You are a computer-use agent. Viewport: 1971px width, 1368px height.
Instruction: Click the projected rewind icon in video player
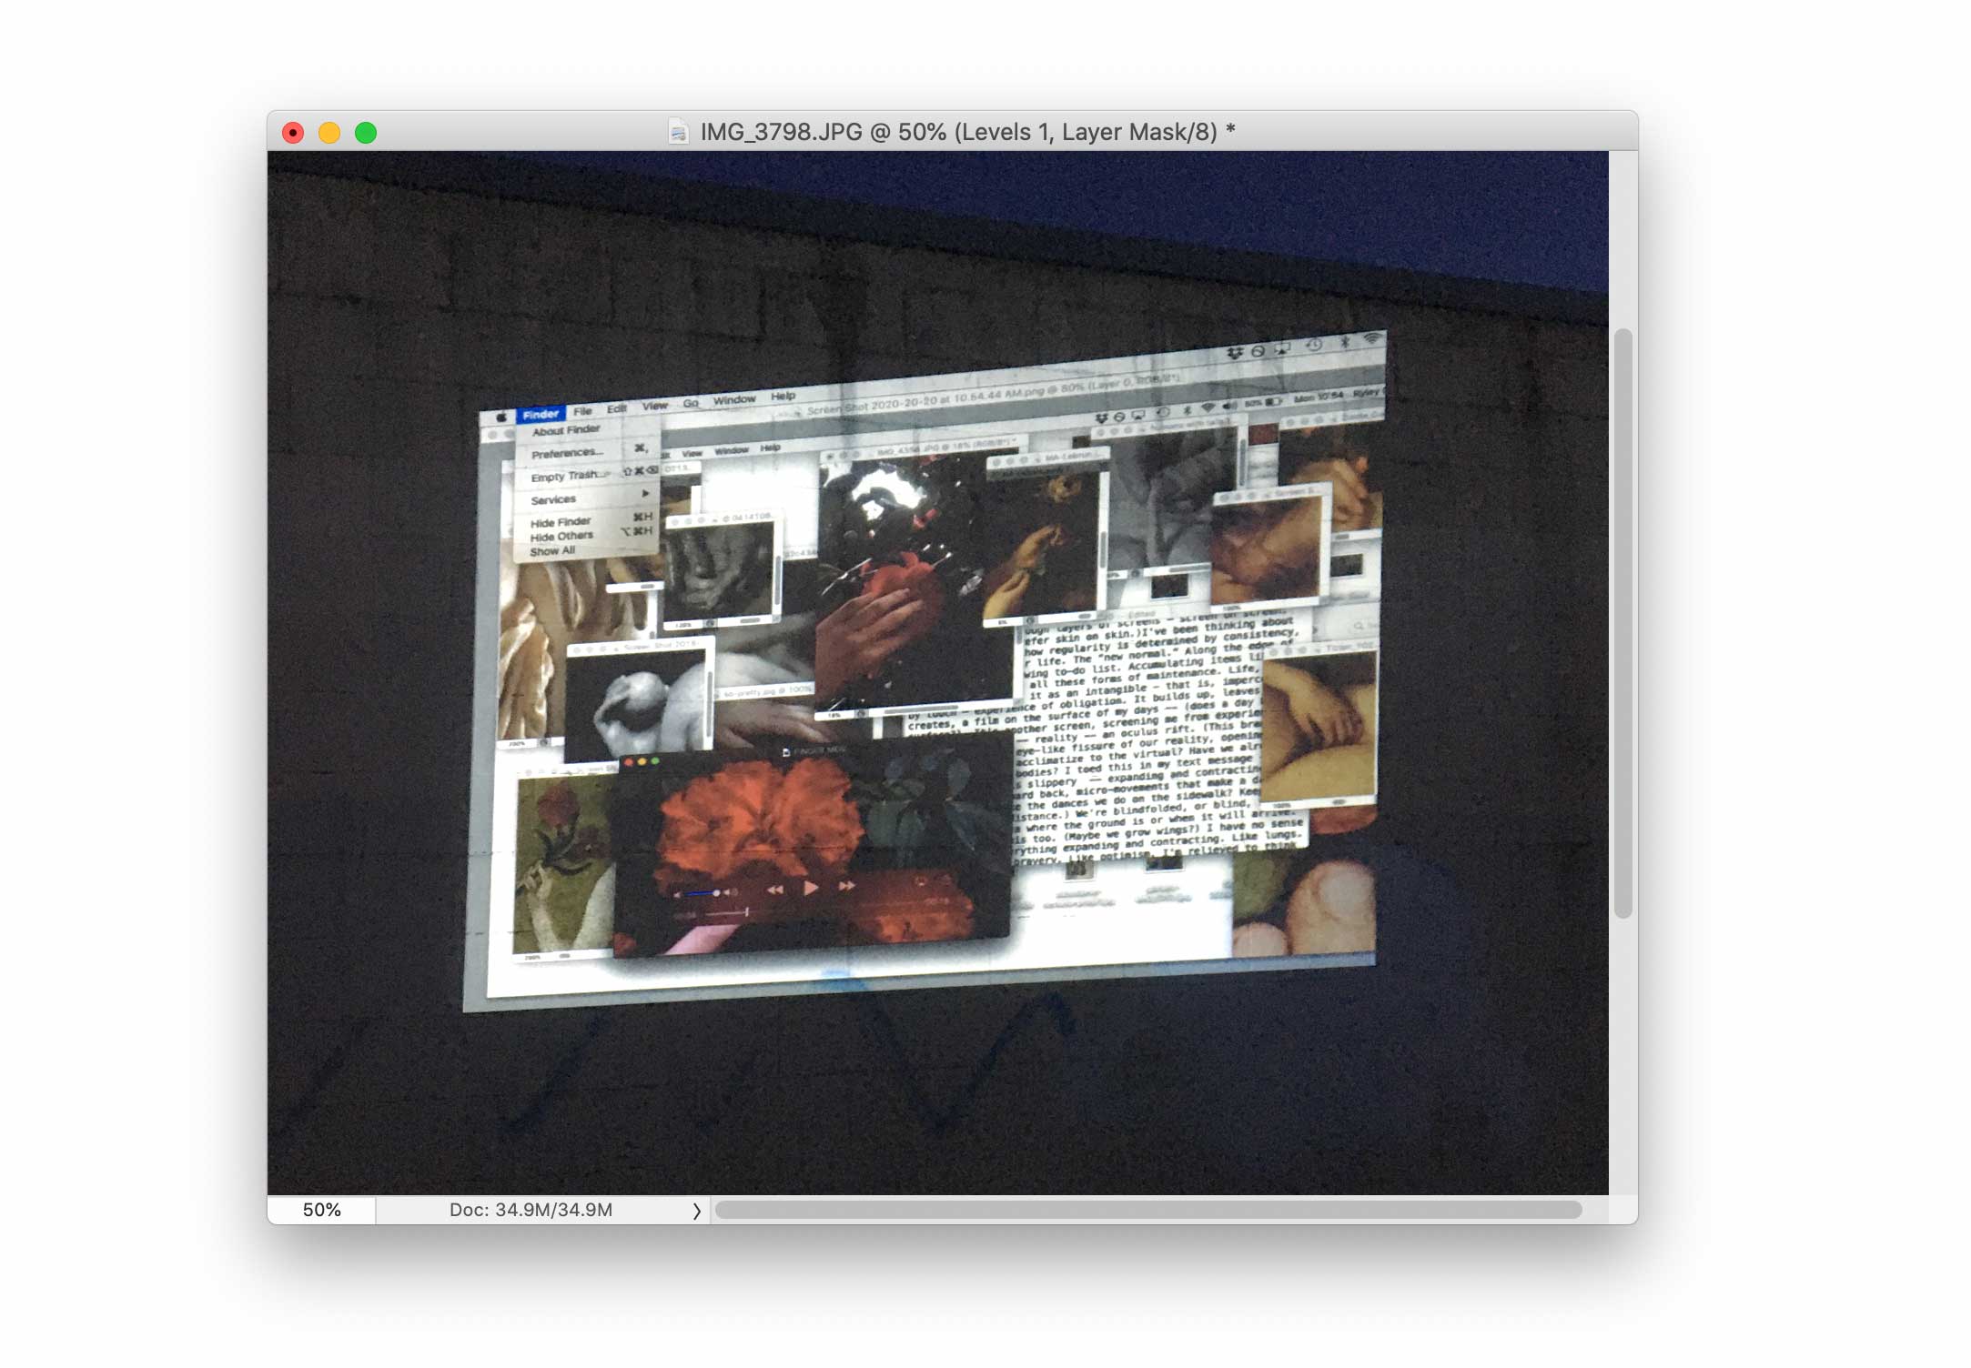774,890
